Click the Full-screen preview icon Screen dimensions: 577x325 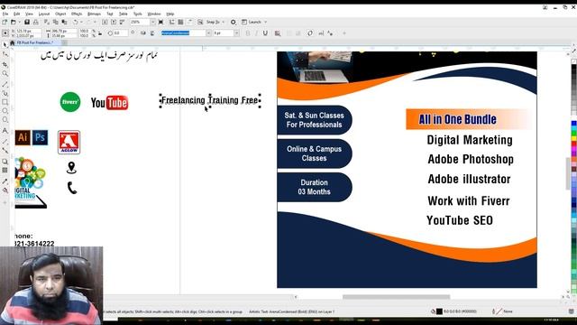coord(160,22)
